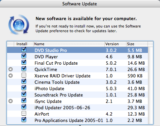Image resolution: width=160 pixels, height=126 pixels.
Task: Click the restart arrow icon beside iSync Update
Action: pyautogui.click(x=10, y=101)
